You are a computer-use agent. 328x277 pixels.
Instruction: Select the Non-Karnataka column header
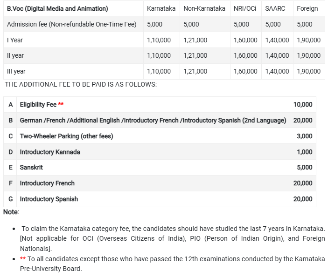[x=204, y=8]
